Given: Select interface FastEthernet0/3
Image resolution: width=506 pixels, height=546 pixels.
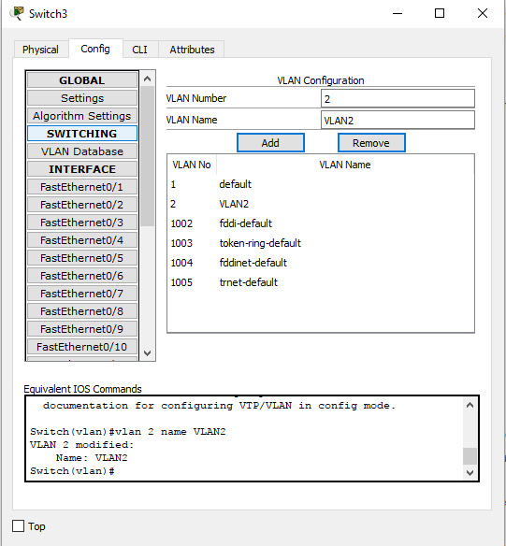Looking at the screenshot, I should coord(82,223).
